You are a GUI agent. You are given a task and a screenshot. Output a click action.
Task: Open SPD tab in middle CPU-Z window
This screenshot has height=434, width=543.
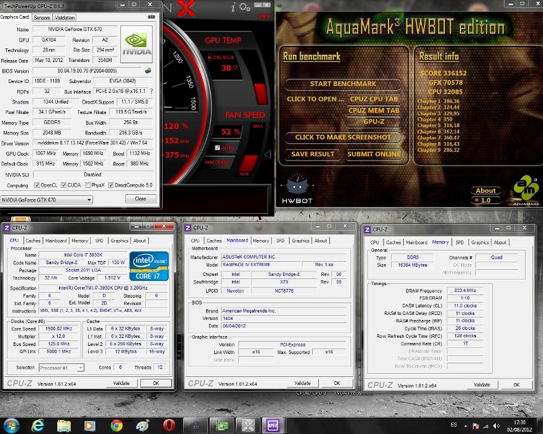click(x=280, y=241)
